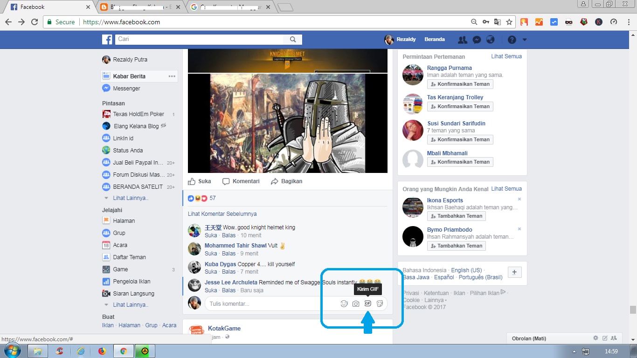The width and height of the screenshot is (637, 358).
Task: Click the page vertical scrollbar thumb
Action: pos(633,310)
